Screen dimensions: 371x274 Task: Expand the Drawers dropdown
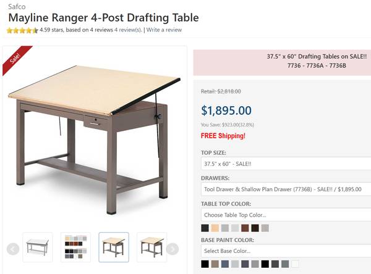tap(286, 189)
